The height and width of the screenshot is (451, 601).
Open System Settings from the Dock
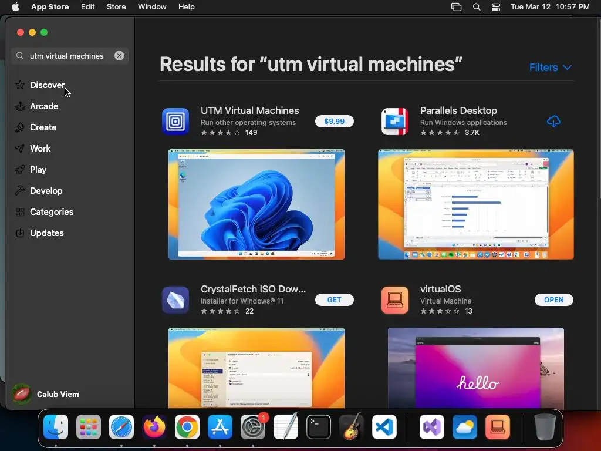point(253,427)
